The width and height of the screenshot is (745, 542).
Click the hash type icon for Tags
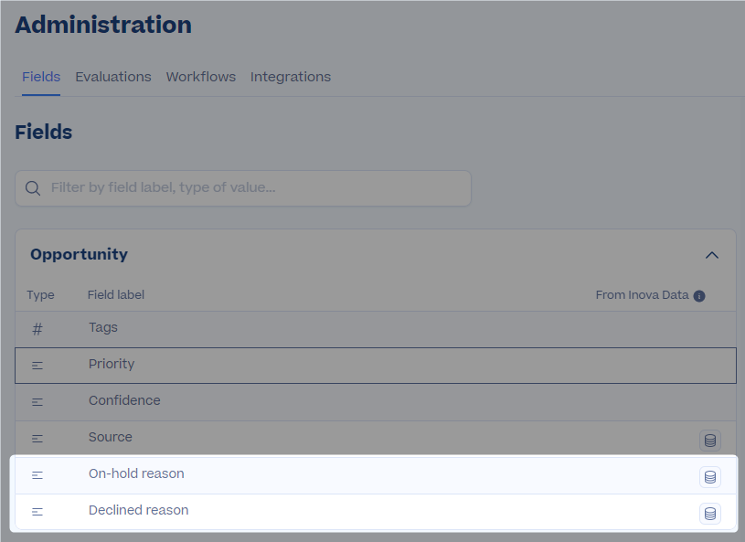(x=37, y=329)
